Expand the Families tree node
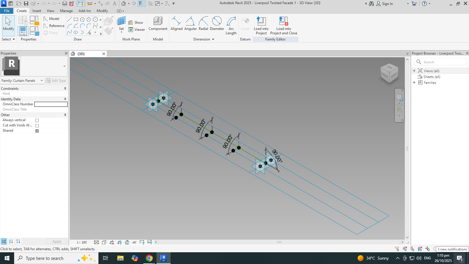Image resolution: width=469 pixels, height=264 pixels. (414, 83)
